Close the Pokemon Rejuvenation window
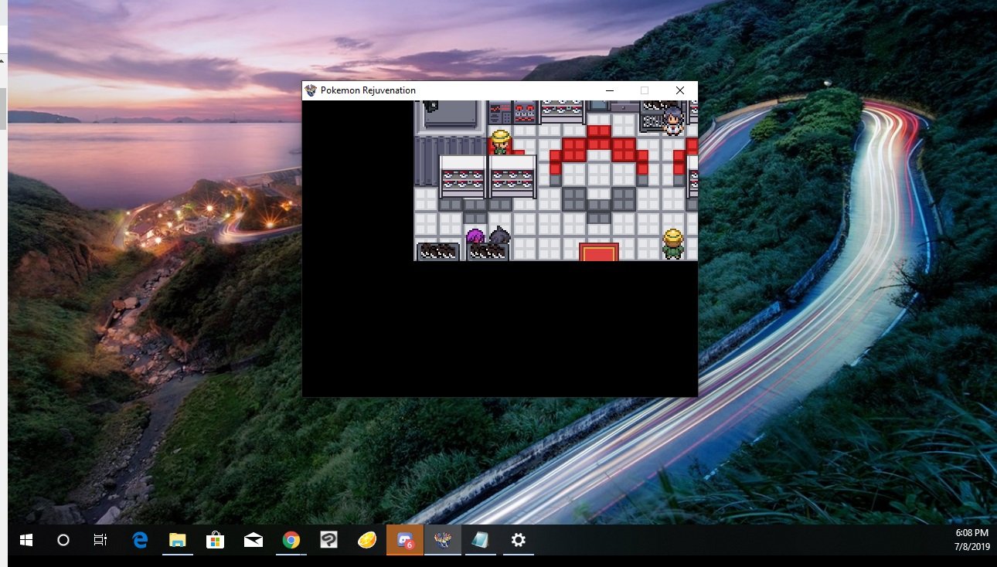The image size is (997, 567). pos(680,90)
